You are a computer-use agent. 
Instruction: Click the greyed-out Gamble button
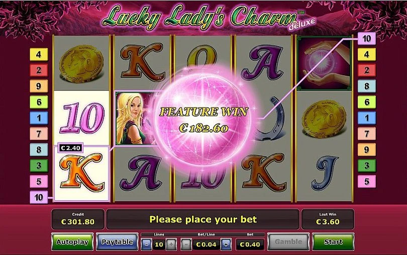(288, 242)
